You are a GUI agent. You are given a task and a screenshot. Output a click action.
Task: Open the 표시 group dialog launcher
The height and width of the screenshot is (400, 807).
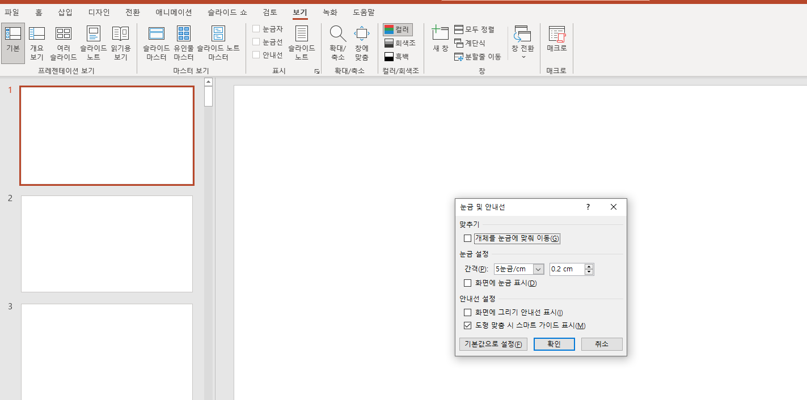coord(317,71)
